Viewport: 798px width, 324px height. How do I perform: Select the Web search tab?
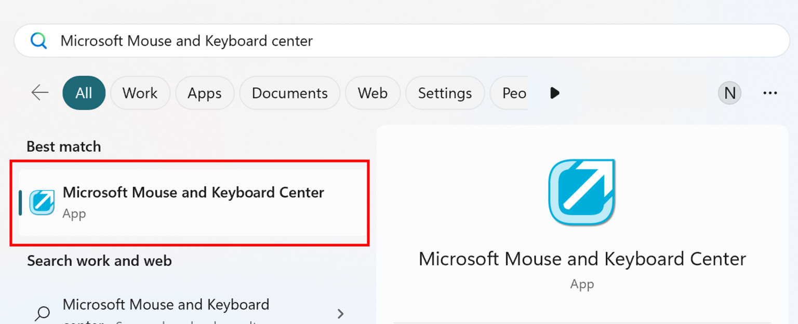[373, 93]
